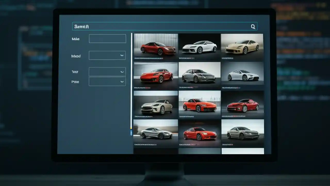Click inside the Make input field
330x186 pixels.
[x=107, y=38]
